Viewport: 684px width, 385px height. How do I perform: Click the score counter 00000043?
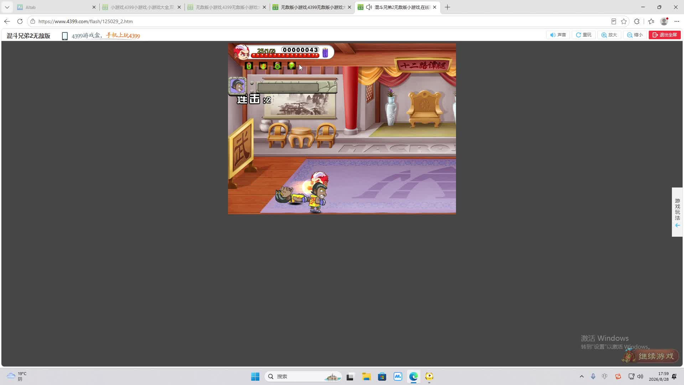coord(300,50)
